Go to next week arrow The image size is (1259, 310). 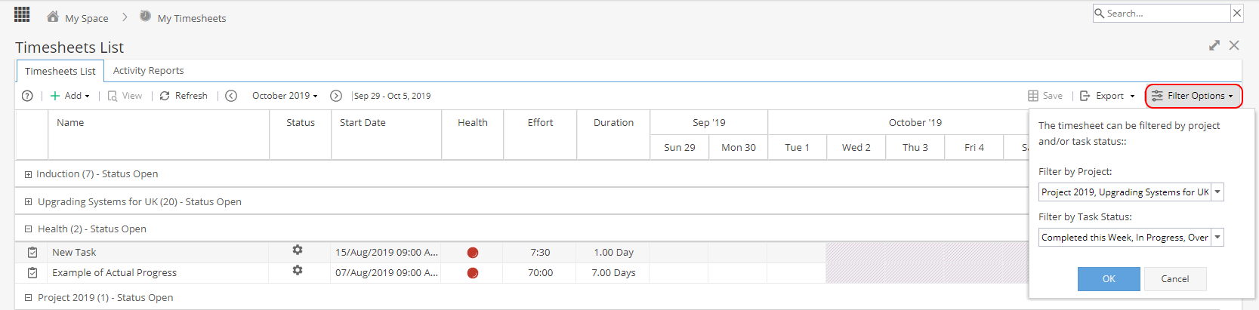(x=336, y=96)
